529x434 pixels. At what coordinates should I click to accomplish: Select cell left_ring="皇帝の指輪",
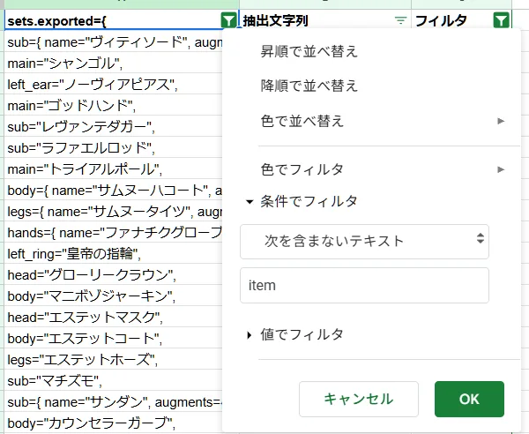pyautogui.click(x=113, y=253)
